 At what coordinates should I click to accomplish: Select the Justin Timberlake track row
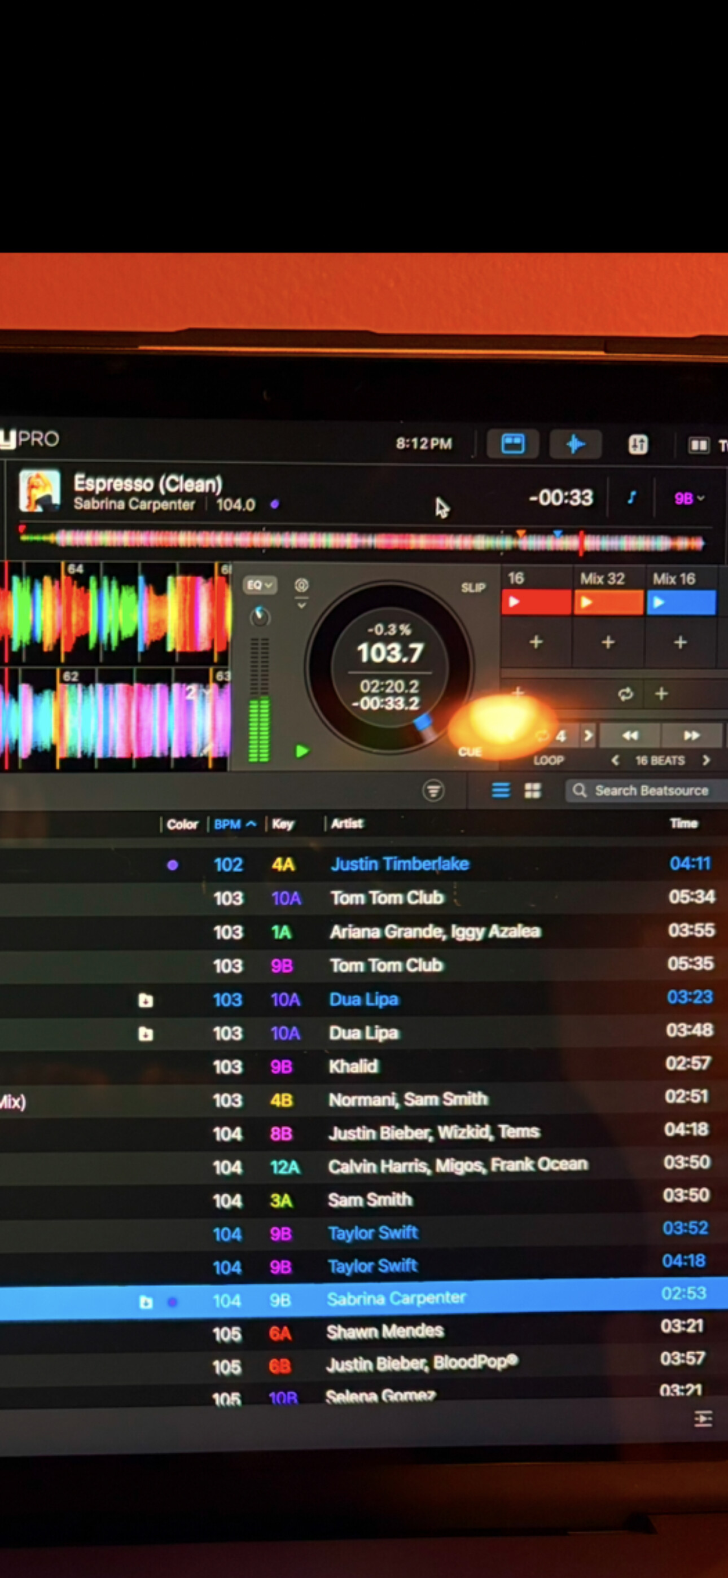point(364,865)
